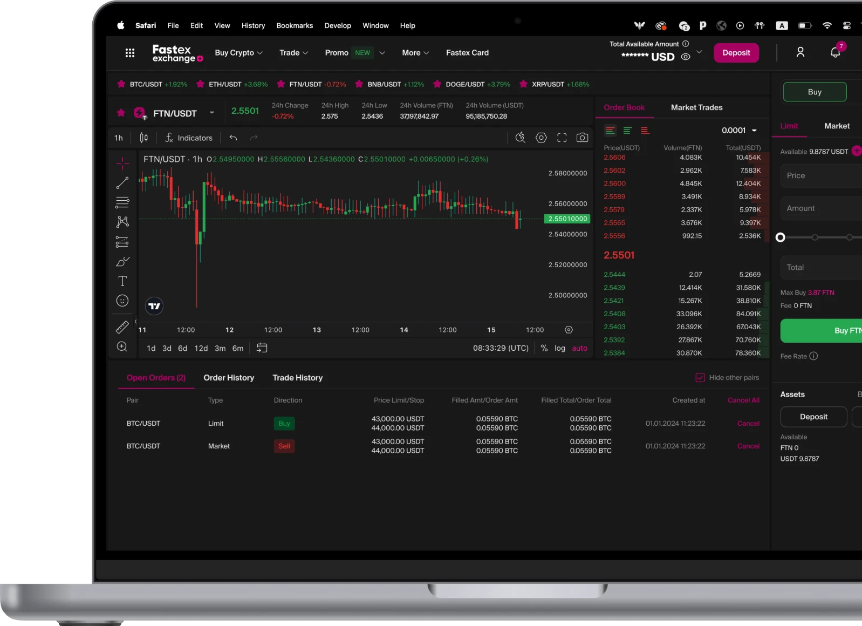Adjust the amount percentage slider handle

point(780,237)
